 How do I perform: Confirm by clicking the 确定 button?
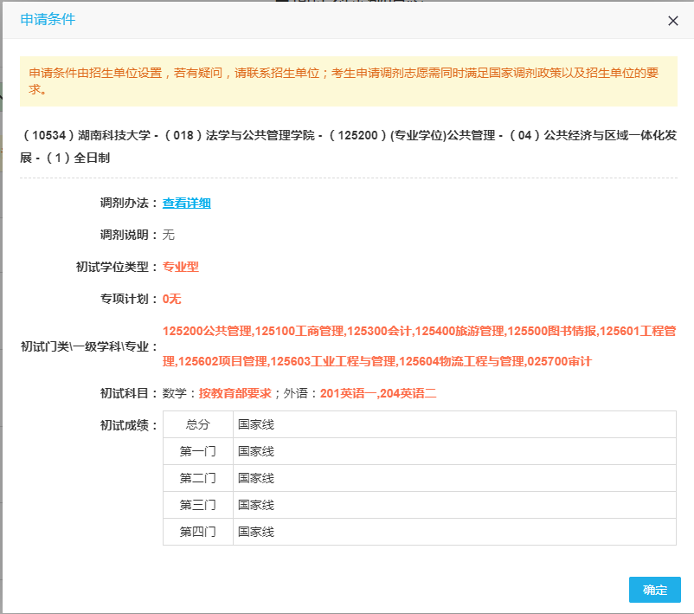pyautogui.click(x=654, y=590)
